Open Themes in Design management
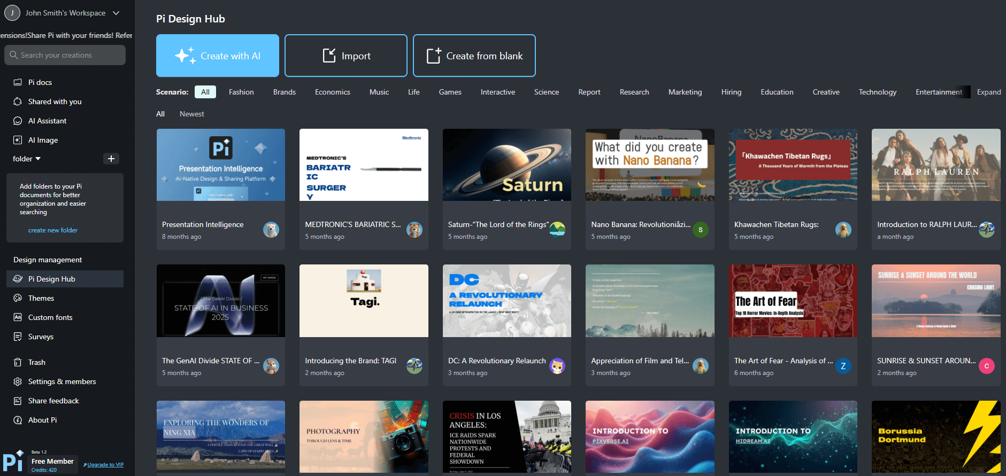The image size is (1006, 476). [x=41, y=298]
